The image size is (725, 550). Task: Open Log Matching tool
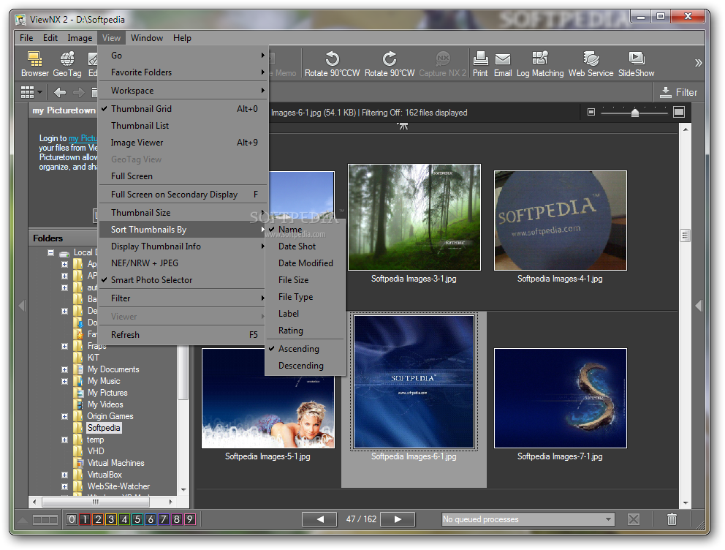point(540,64)
